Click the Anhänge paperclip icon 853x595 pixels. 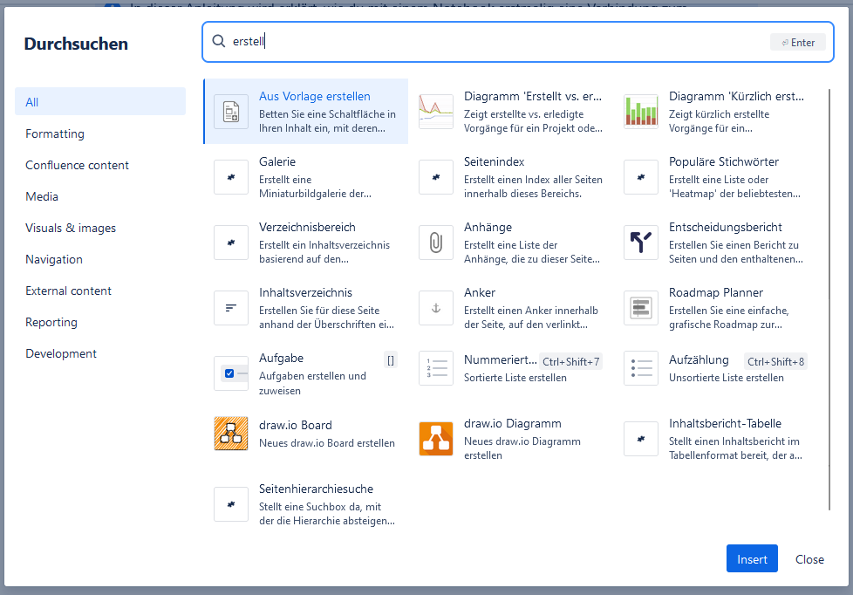(x=436, y=243)
